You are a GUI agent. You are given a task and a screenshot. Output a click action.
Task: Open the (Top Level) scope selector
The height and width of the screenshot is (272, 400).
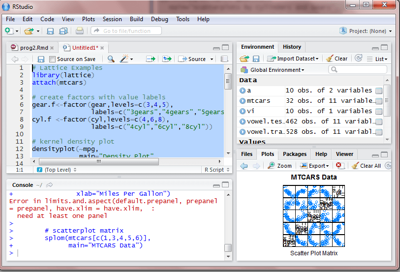(57, 170)
